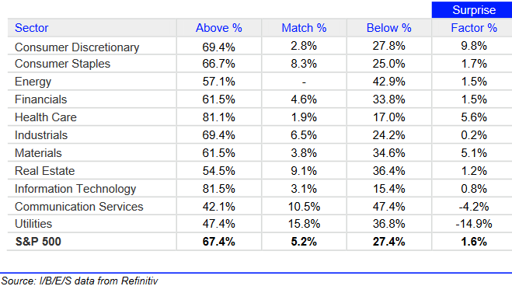Click the Materials below value 34.6%

pos(389,153)
